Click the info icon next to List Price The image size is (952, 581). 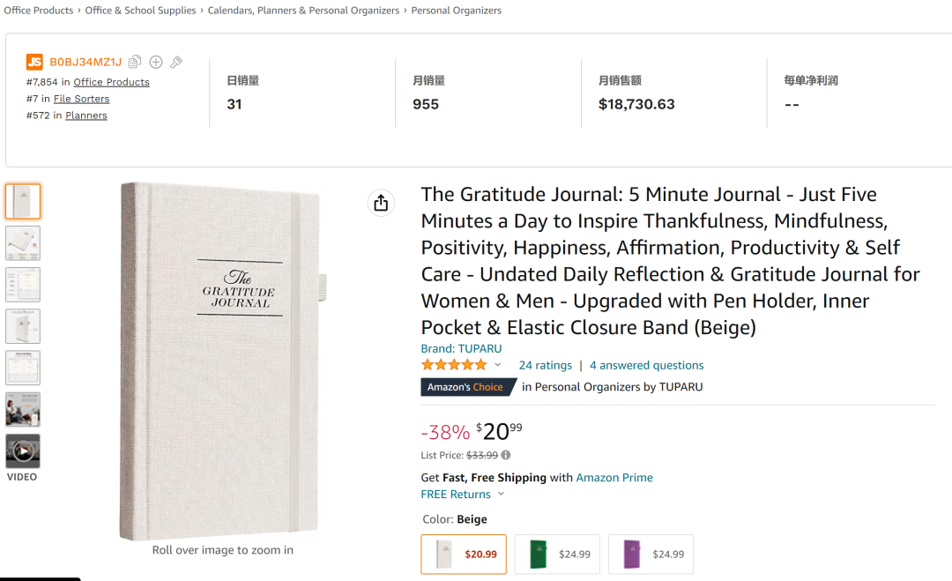coord(506,456)
